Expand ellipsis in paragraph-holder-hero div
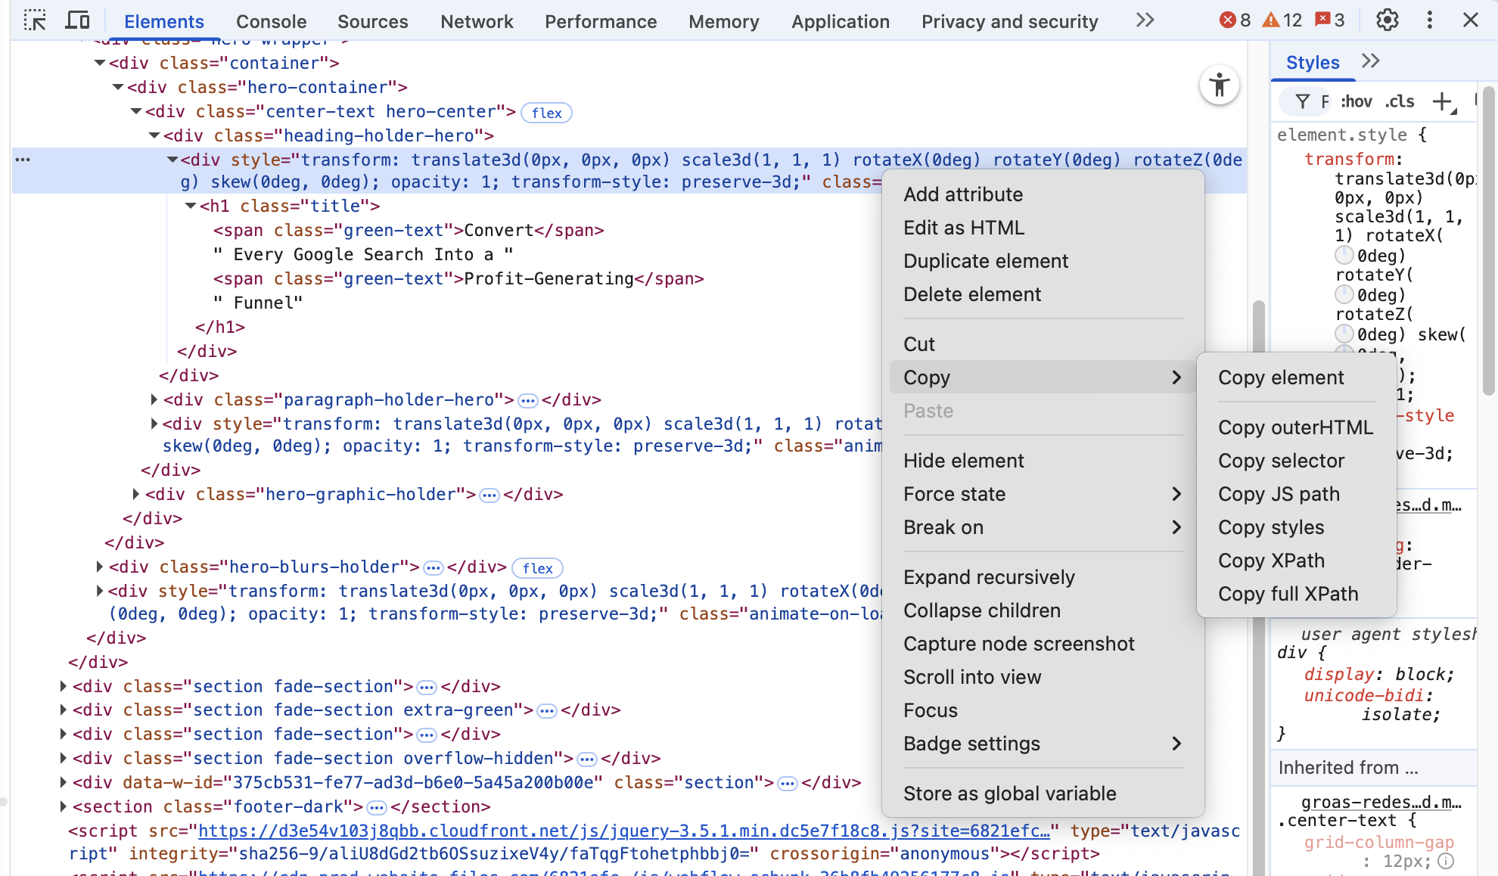The width and height of the screenshot is (1498, 876). pyautogui.click(x=528, y=400)
